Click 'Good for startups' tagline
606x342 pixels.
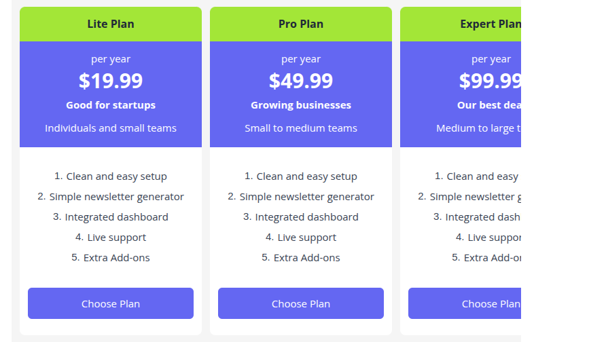111,105
